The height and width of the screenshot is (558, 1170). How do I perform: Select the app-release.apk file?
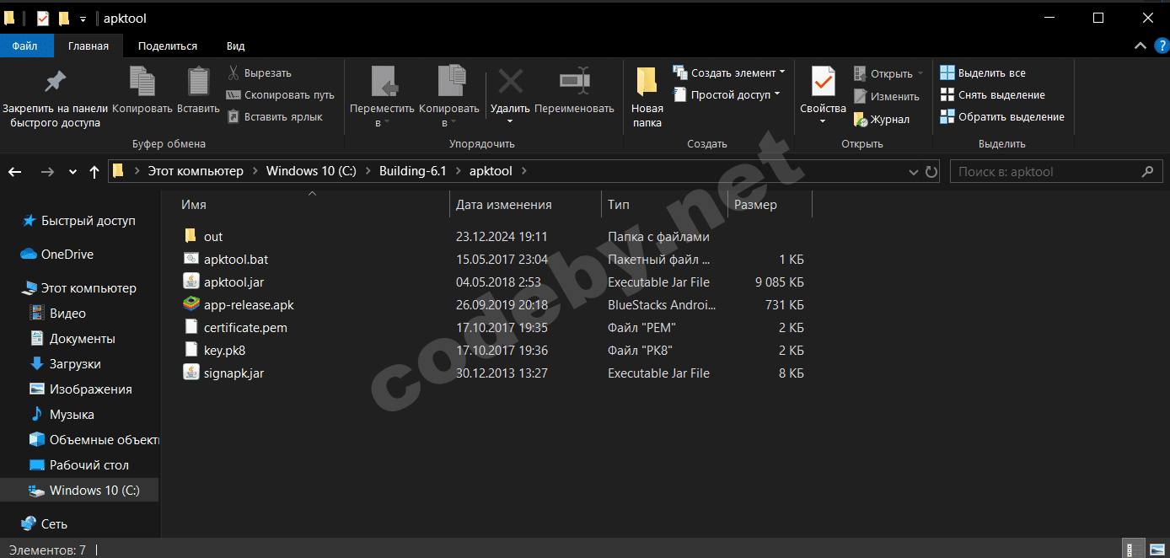pyautogui.click(x=249, y=305)
